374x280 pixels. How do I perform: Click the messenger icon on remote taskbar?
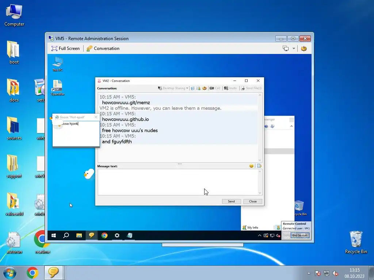92,236
